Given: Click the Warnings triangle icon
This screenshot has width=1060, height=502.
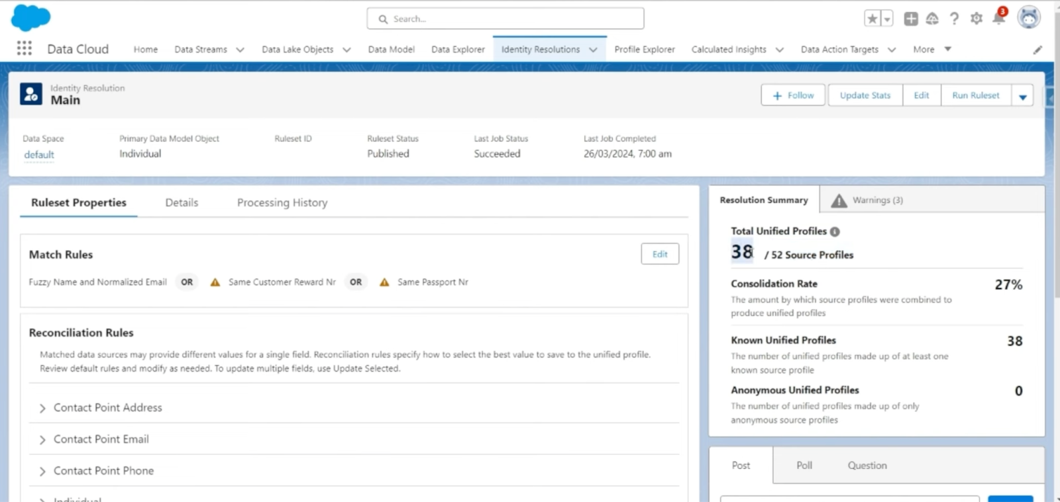Looking at the screenshot, I should tap(839, 200).
